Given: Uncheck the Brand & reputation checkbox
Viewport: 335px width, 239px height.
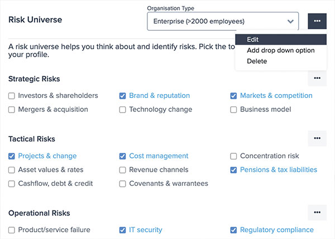Looking at the screenshot, I should tap(122, 96).
